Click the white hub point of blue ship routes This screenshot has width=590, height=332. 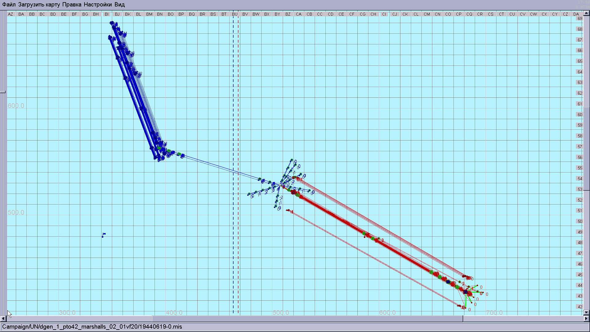click(280, 185)
